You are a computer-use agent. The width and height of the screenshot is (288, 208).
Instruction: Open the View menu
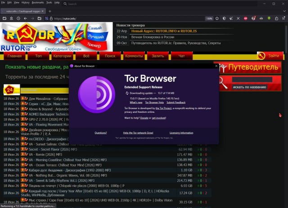point(17,3)
